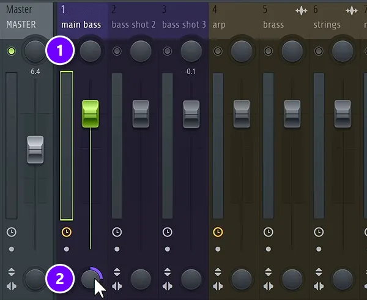The image size is (367, 300).
Task: Click the -6.4 level readout on Master
Action: pos(34,72)
